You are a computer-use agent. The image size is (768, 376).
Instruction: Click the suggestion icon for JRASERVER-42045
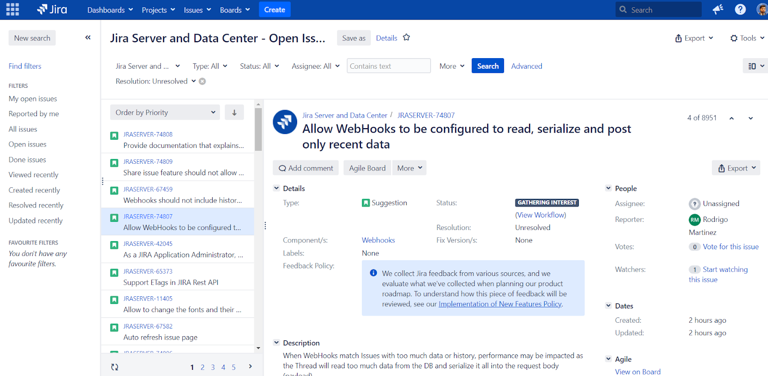(x=114, y=245)
